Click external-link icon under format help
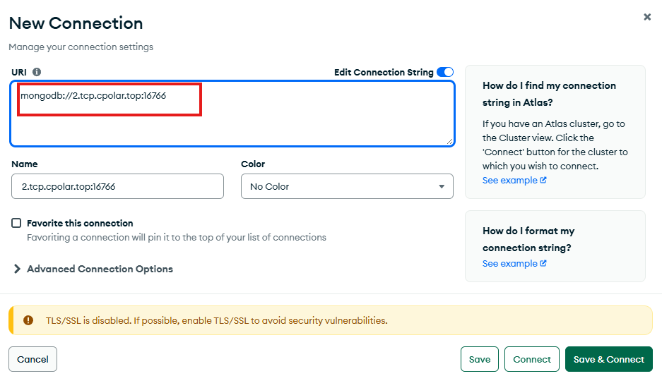The image size is (662, 376). click(x=543, y=264)
